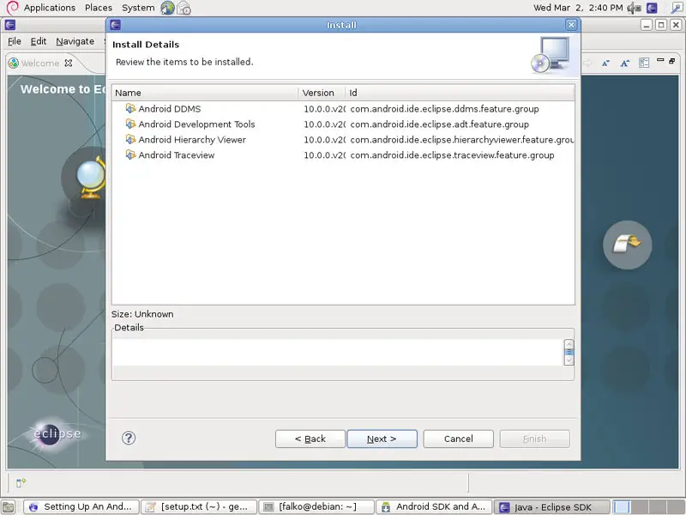
Task: Click the version cell of Android Traceview
Action: pyautogui.click(x=324, y=155)
